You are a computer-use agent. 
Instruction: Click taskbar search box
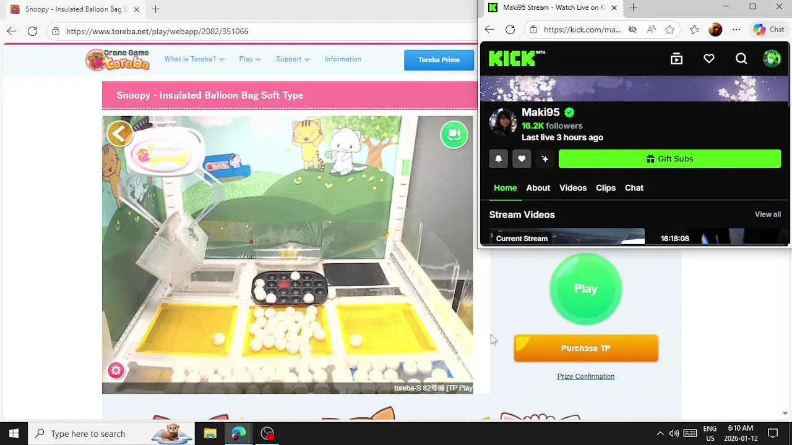(111, 433)
